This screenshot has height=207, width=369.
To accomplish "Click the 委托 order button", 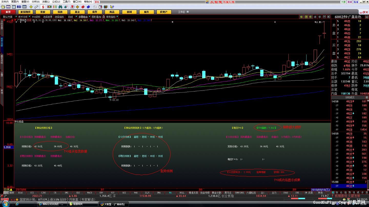I will click(x=97, y=2).
